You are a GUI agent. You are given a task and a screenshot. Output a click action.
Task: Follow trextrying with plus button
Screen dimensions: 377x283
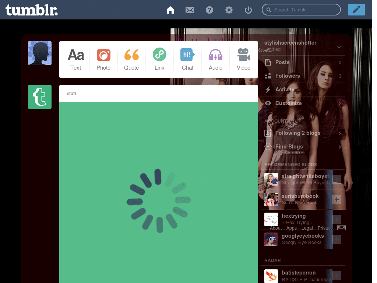pos(337,220)
